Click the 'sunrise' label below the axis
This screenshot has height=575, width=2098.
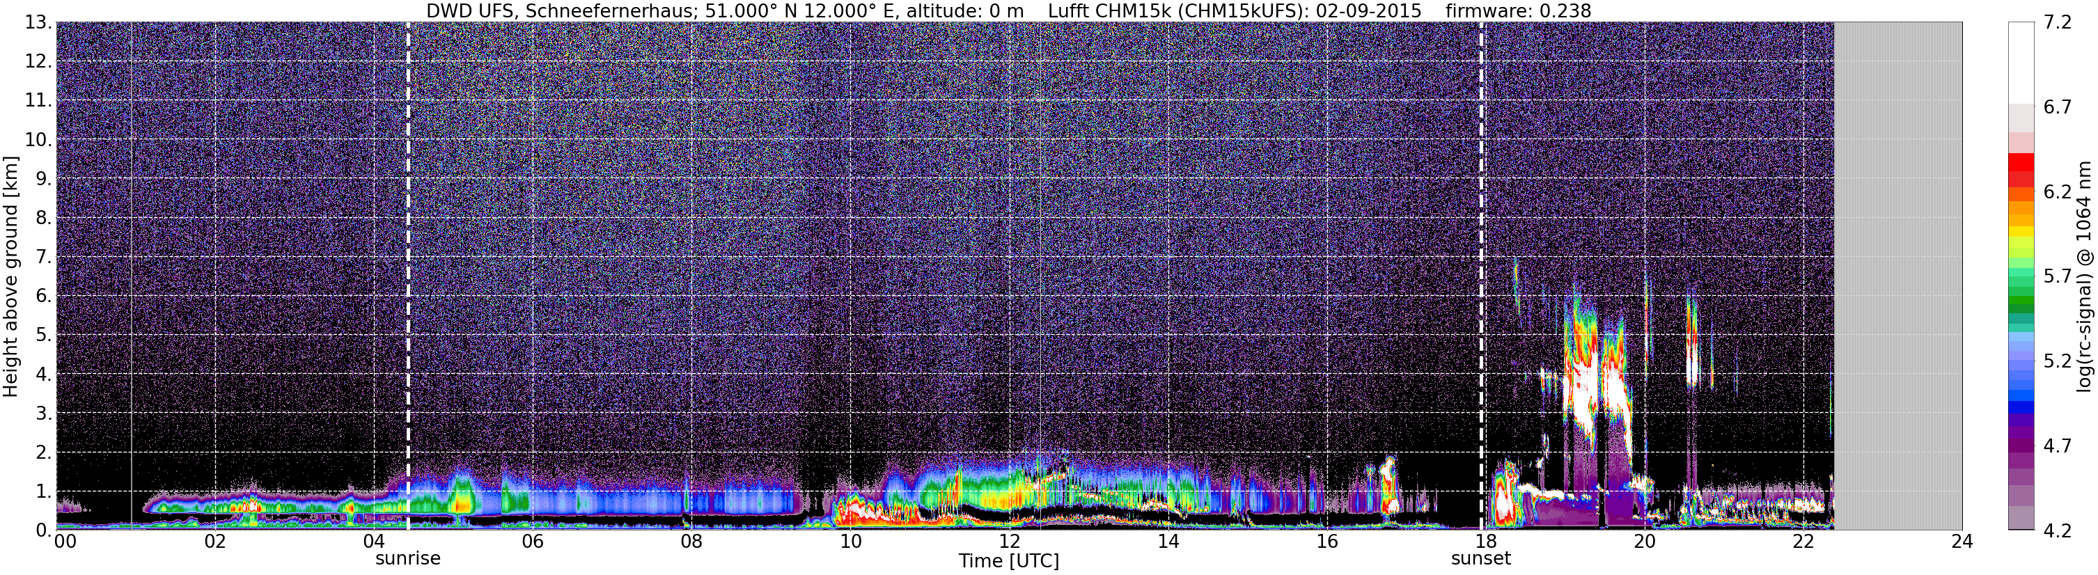coord(408,560)
